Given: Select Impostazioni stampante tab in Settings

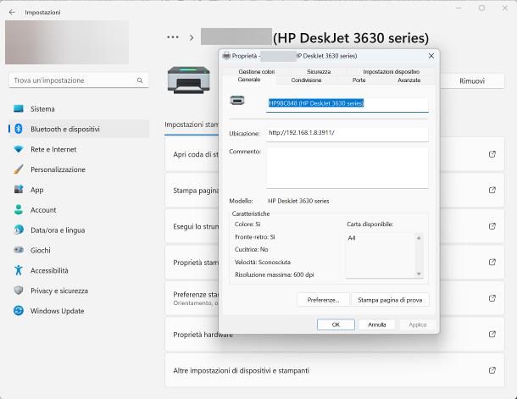Looking at the screenshot, I should pyautogui.click(x=192, y=125).
